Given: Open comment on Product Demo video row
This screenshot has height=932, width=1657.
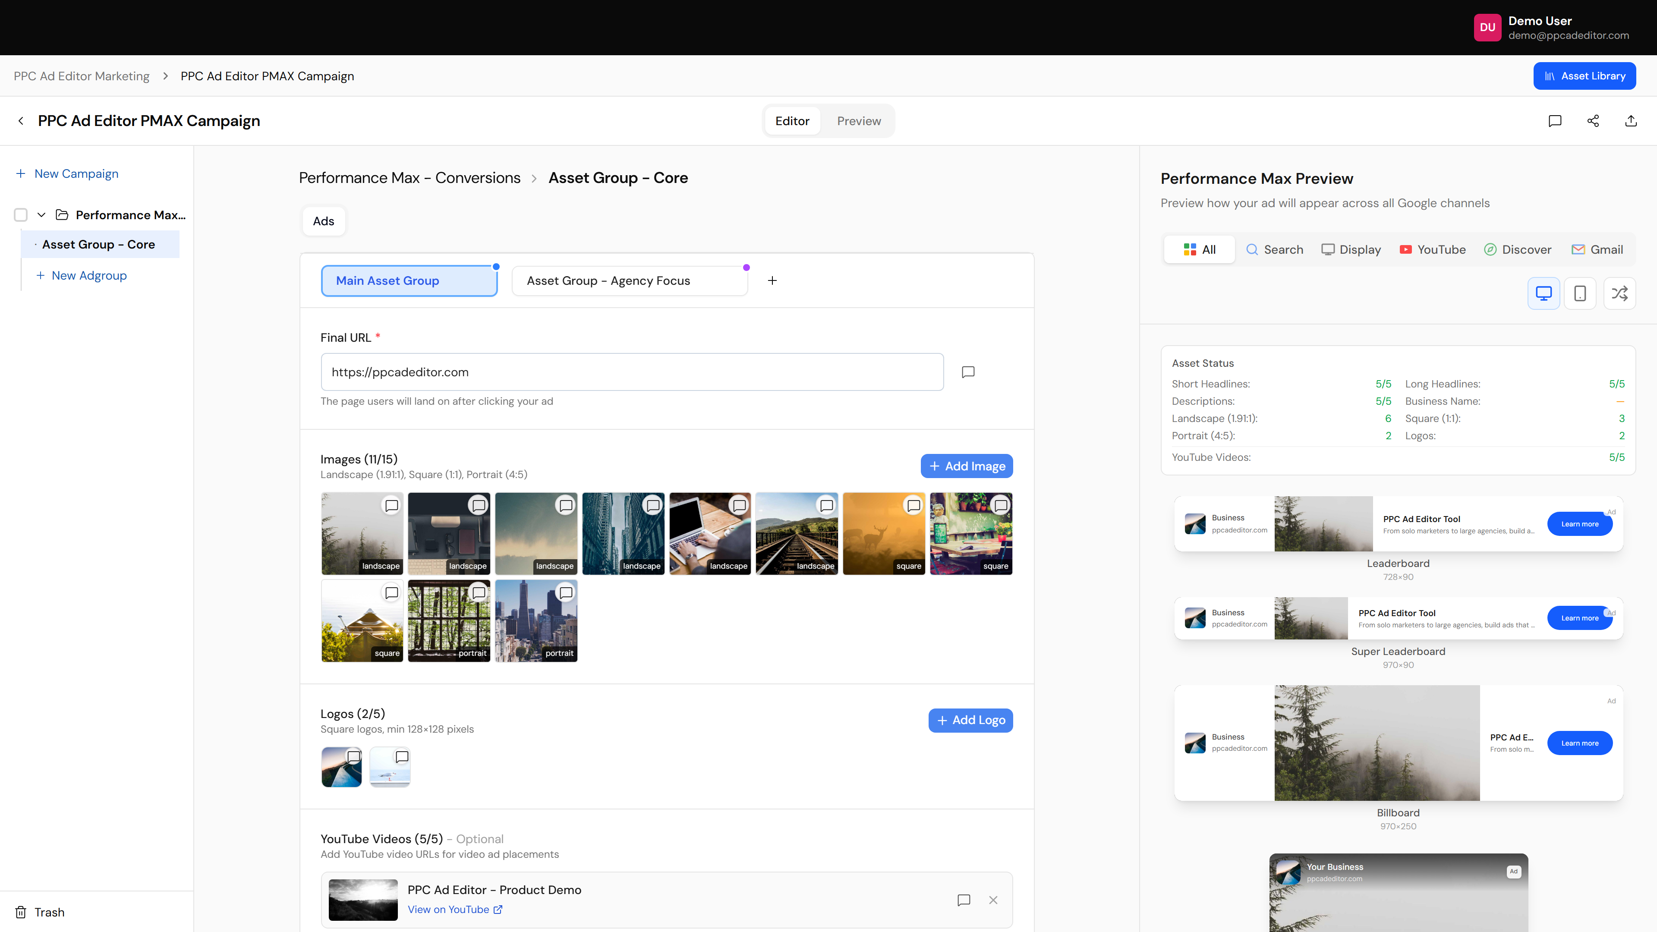Looking at the screenshot, I should point(964,900).
